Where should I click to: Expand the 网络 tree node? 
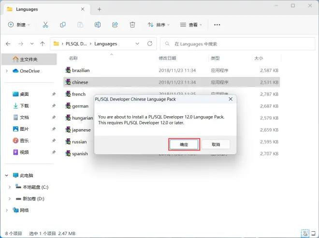click(7, 210)
